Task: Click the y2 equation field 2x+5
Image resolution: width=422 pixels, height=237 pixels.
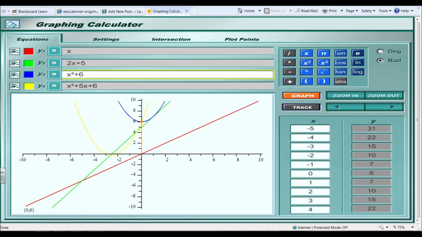Action: (x=167, y=63)
